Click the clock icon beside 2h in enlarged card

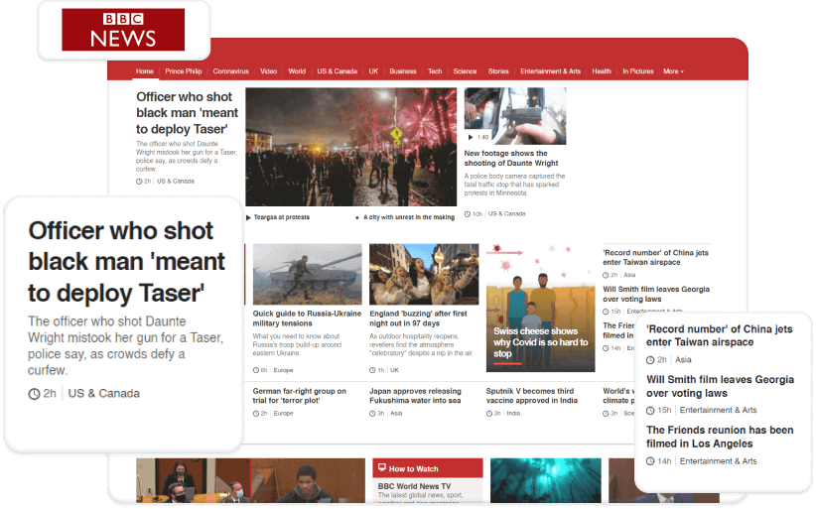[34, 394]
